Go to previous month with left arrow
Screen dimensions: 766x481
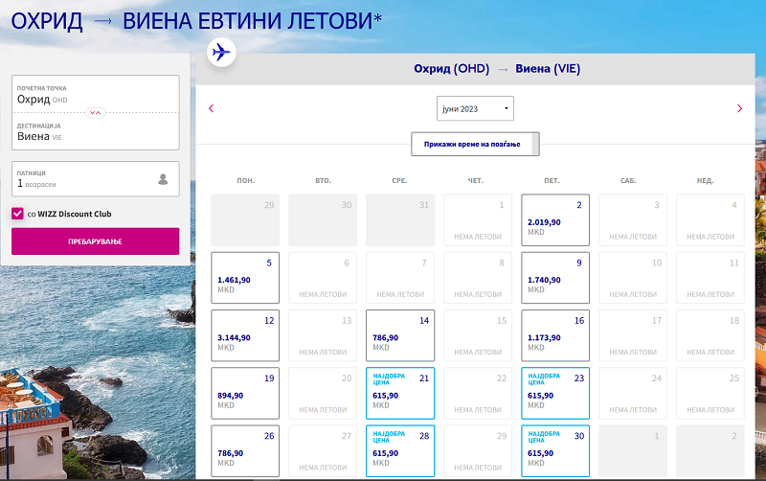pyautogui.click(x=211, y=108)
